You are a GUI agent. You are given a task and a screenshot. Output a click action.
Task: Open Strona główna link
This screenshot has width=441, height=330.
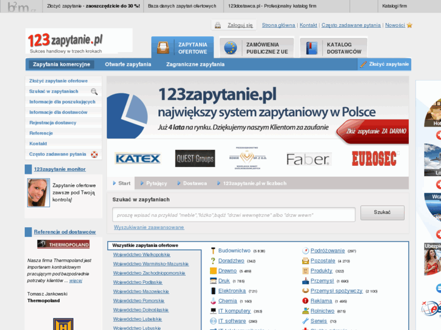pos(278,25)
